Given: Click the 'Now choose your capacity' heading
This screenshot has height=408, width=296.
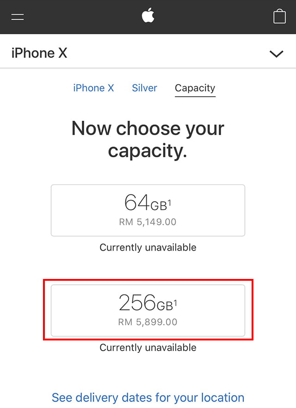Looking at the screenshot, I should (x=148, y=140).
